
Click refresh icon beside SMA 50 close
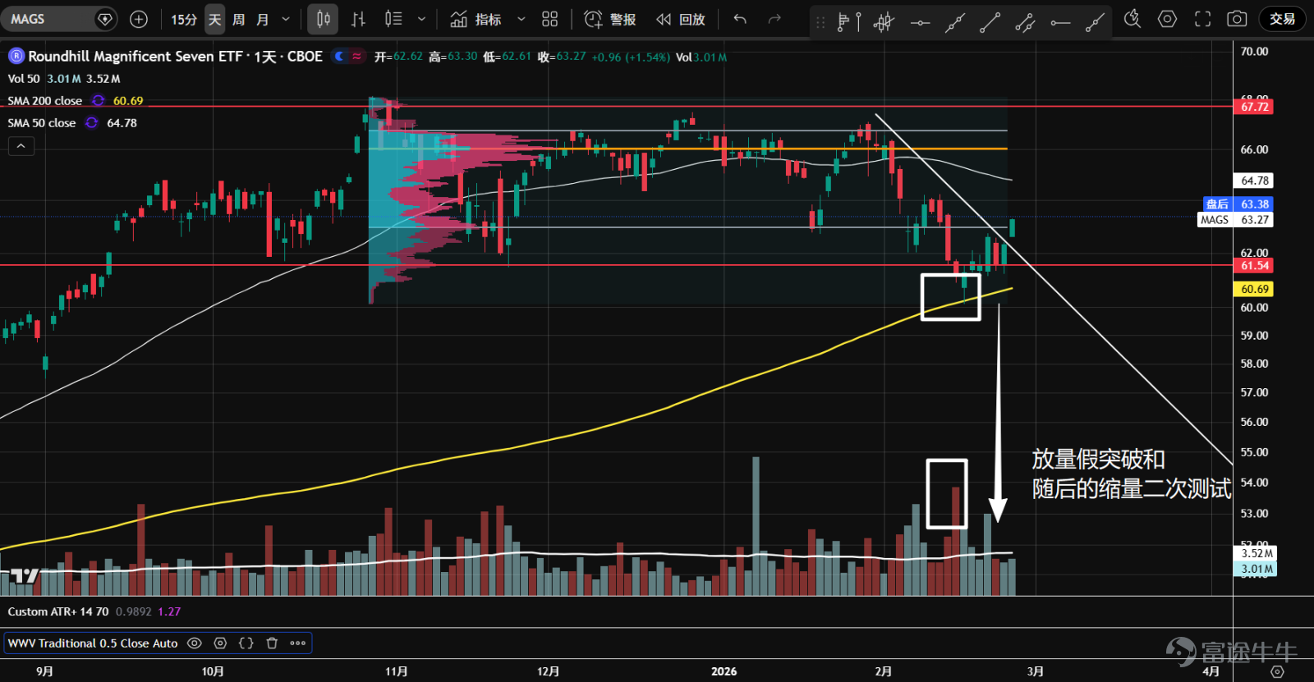tap(91, 123)
